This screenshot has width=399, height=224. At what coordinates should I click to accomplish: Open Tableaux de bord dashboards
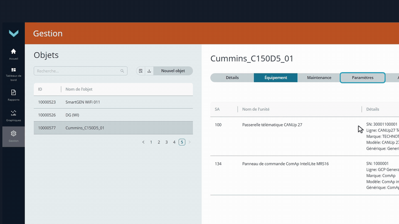point(13,74)
